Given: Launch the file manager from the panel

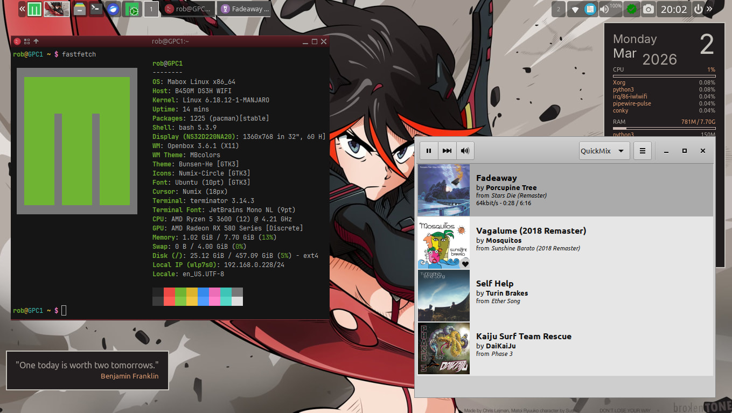Looking at the screenshot, I should pos(80,9).
